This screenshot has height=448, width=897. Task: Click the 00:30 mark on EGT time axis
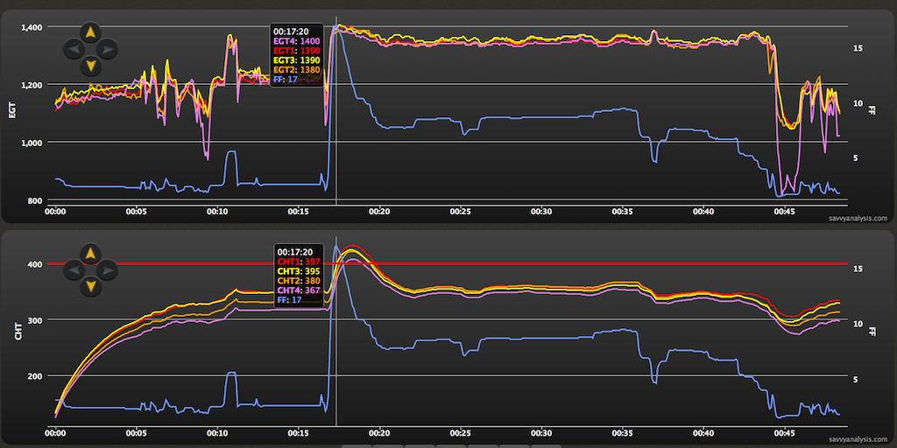tap(541, 211)
